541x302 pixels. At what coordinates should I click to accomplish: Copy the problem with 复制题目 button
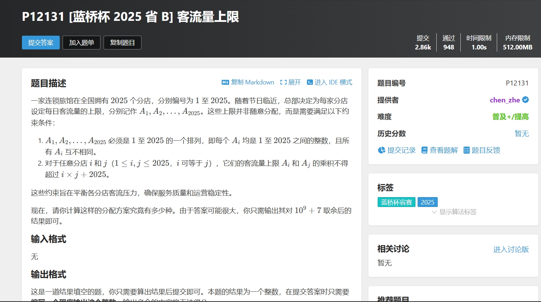pyautogui.click(x=122, y=43)
